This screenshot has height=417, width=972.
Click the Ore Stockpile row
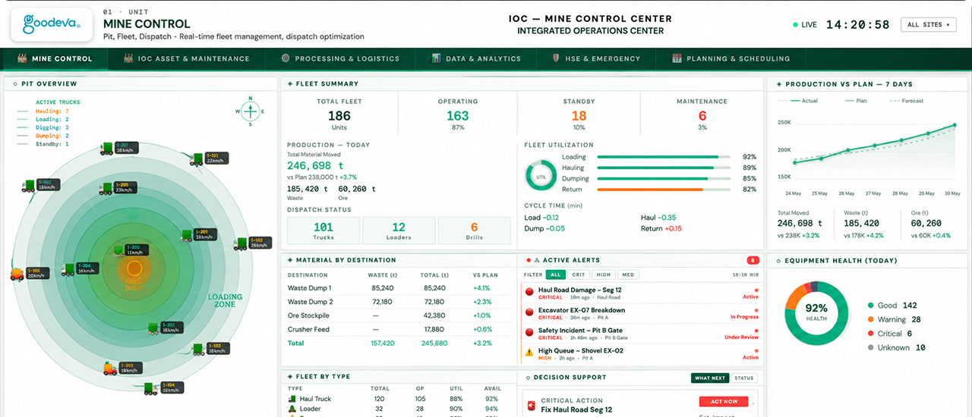click(397, 315)
